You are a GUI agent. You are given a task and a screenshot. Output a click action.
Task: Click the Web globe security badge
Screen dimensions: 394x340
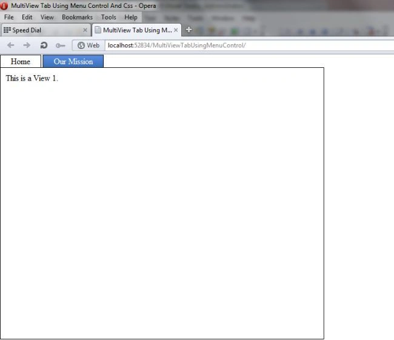88,45
